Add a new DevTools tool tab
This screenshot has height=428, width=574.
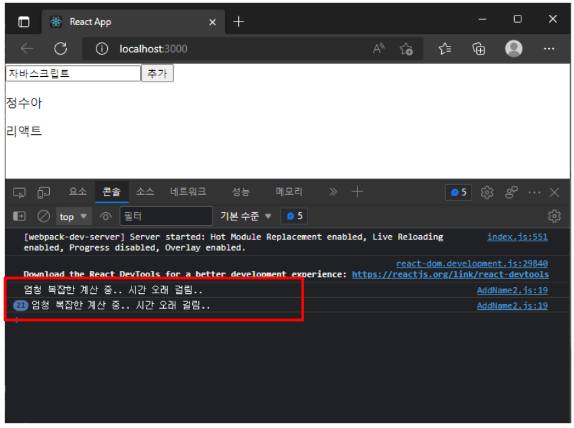[x=357, y=191]
